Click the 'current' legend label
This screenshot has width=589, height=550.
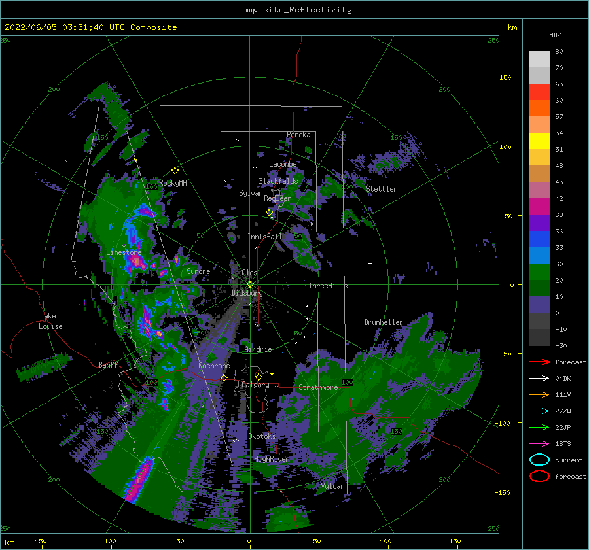click(569, 460)
